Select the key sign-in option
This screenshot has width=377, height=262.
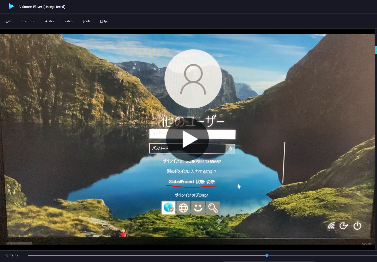coord(213,208)
